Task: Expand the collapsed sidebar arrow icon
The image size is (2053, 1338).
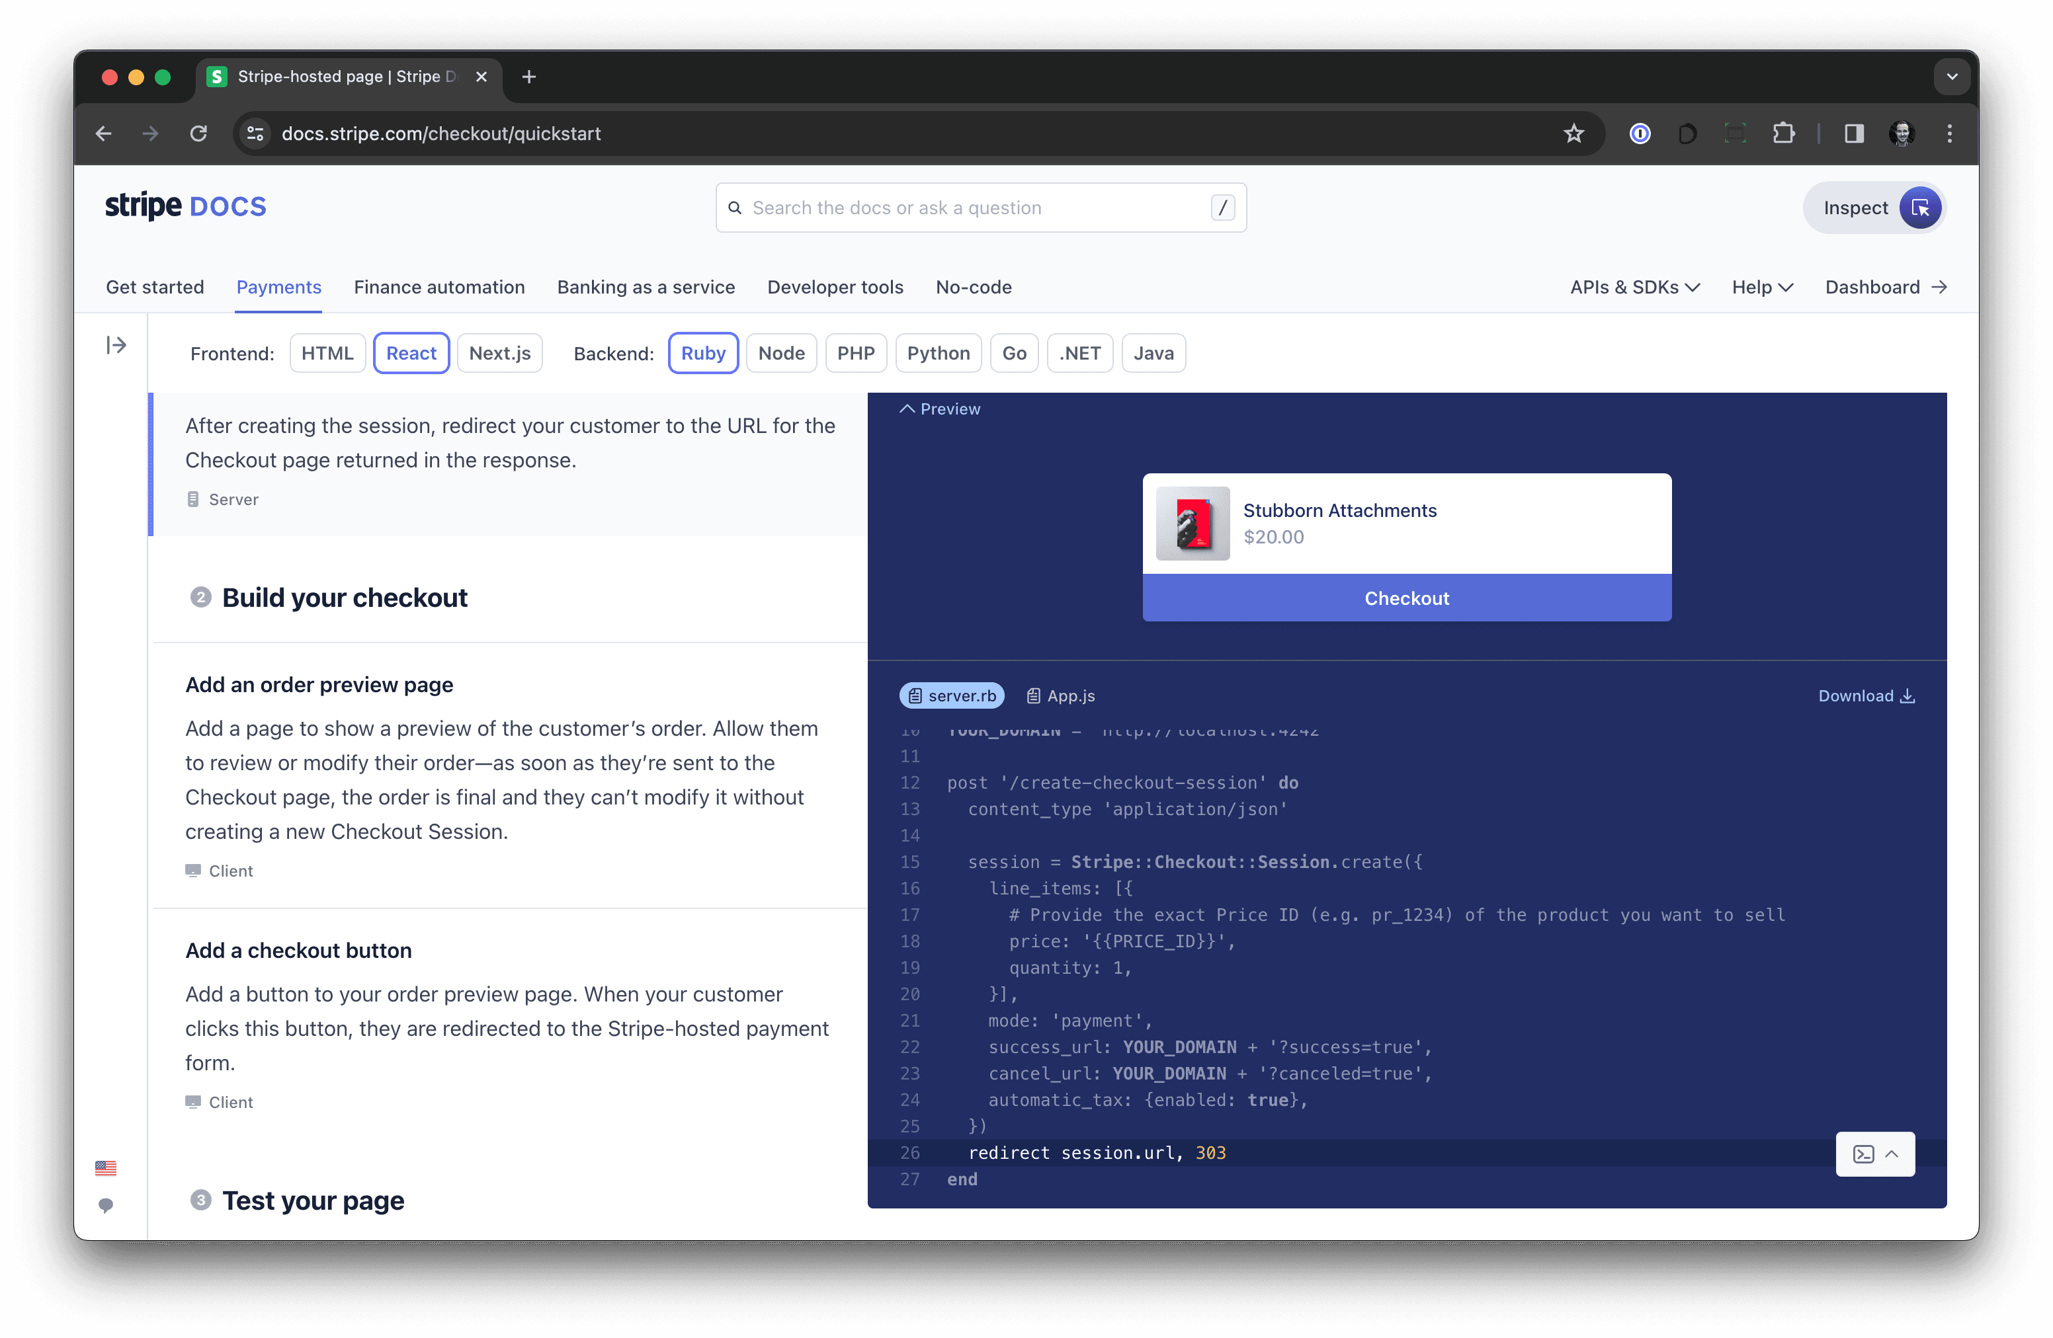Action: click(116, 346)
